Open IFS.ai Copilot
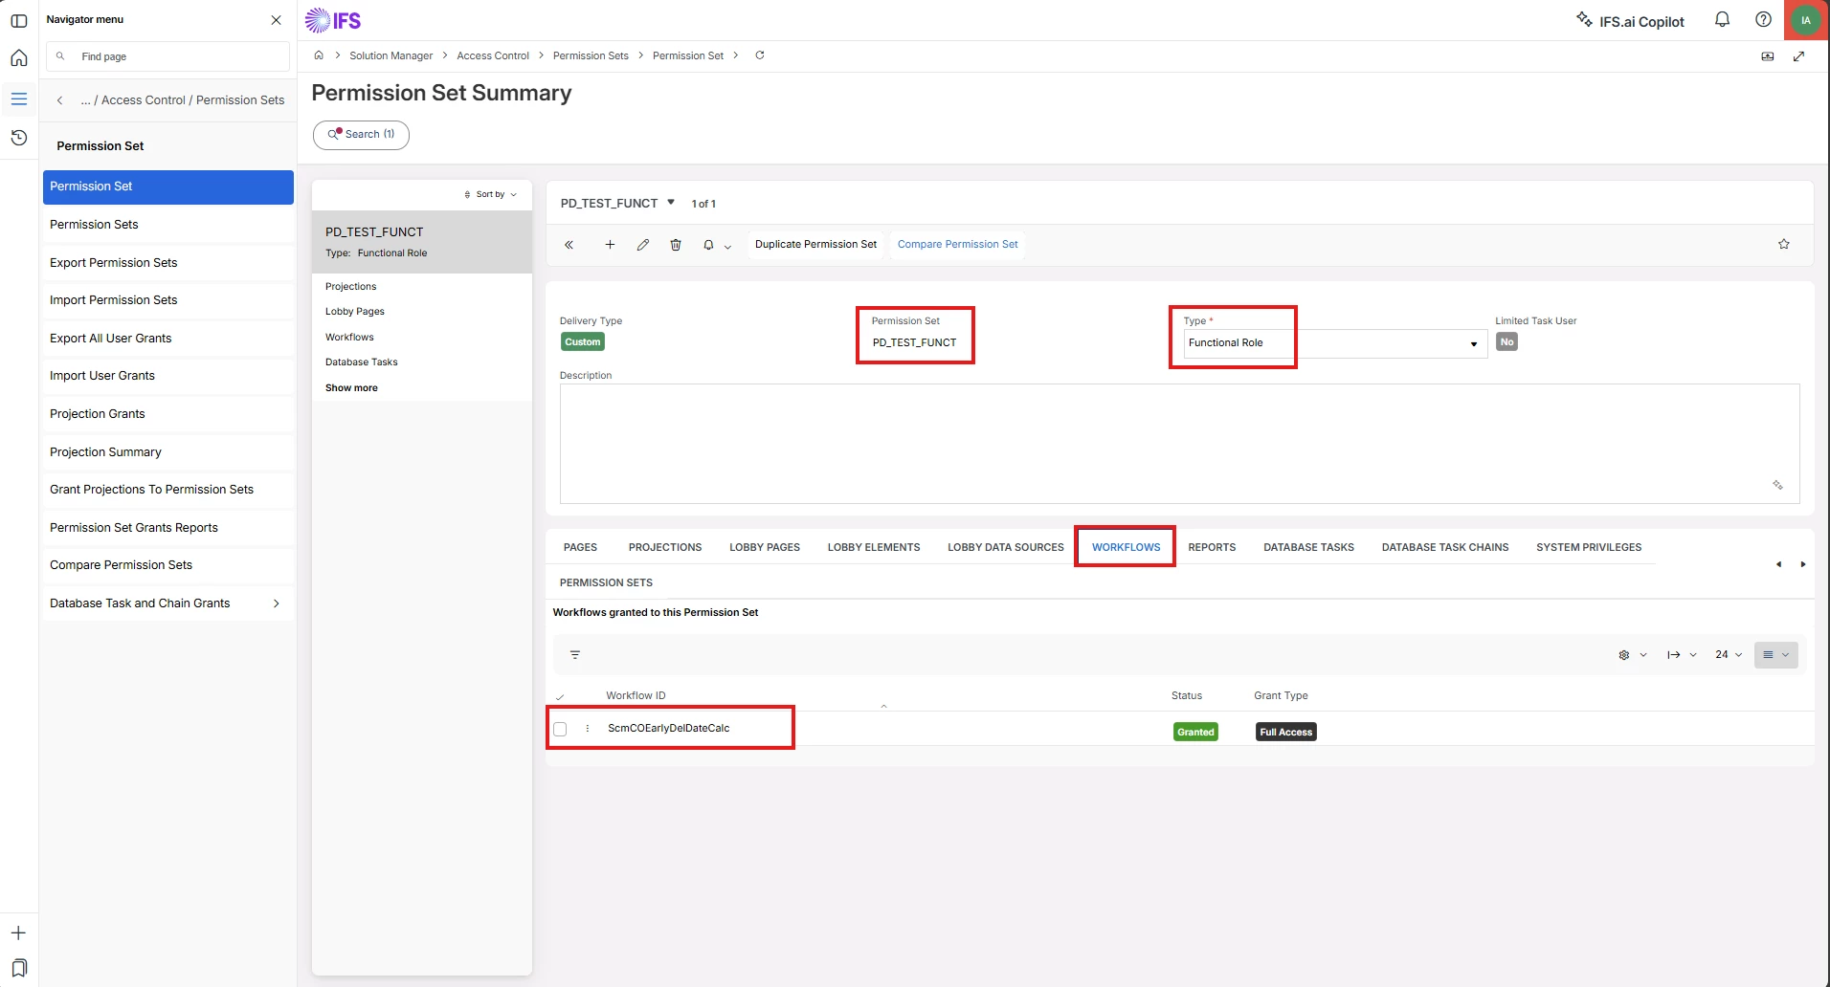Image resolution: width=1830 pixels, height=987 pixels. coord(1630,20)
